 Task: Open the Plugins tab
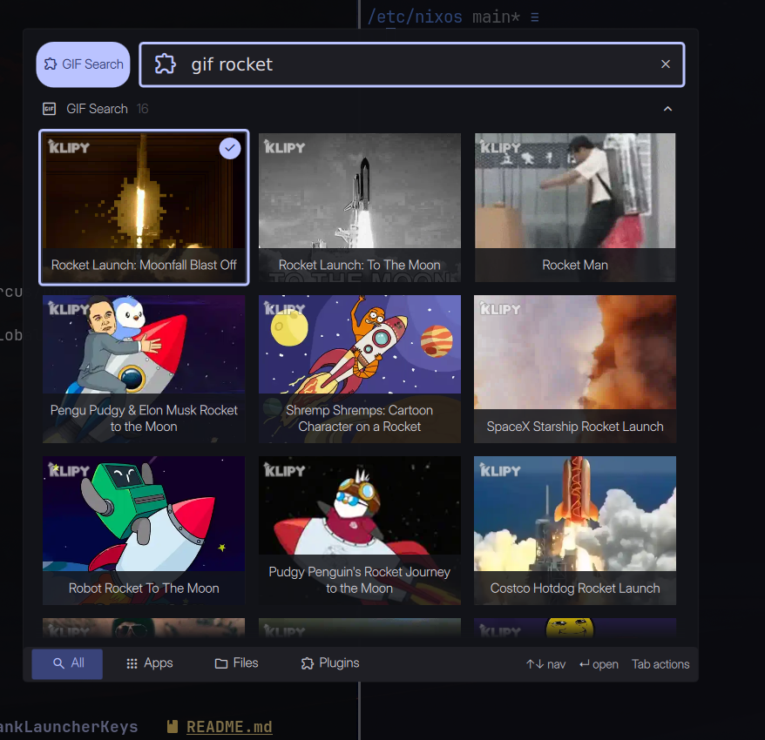click(x=329, y=663)
